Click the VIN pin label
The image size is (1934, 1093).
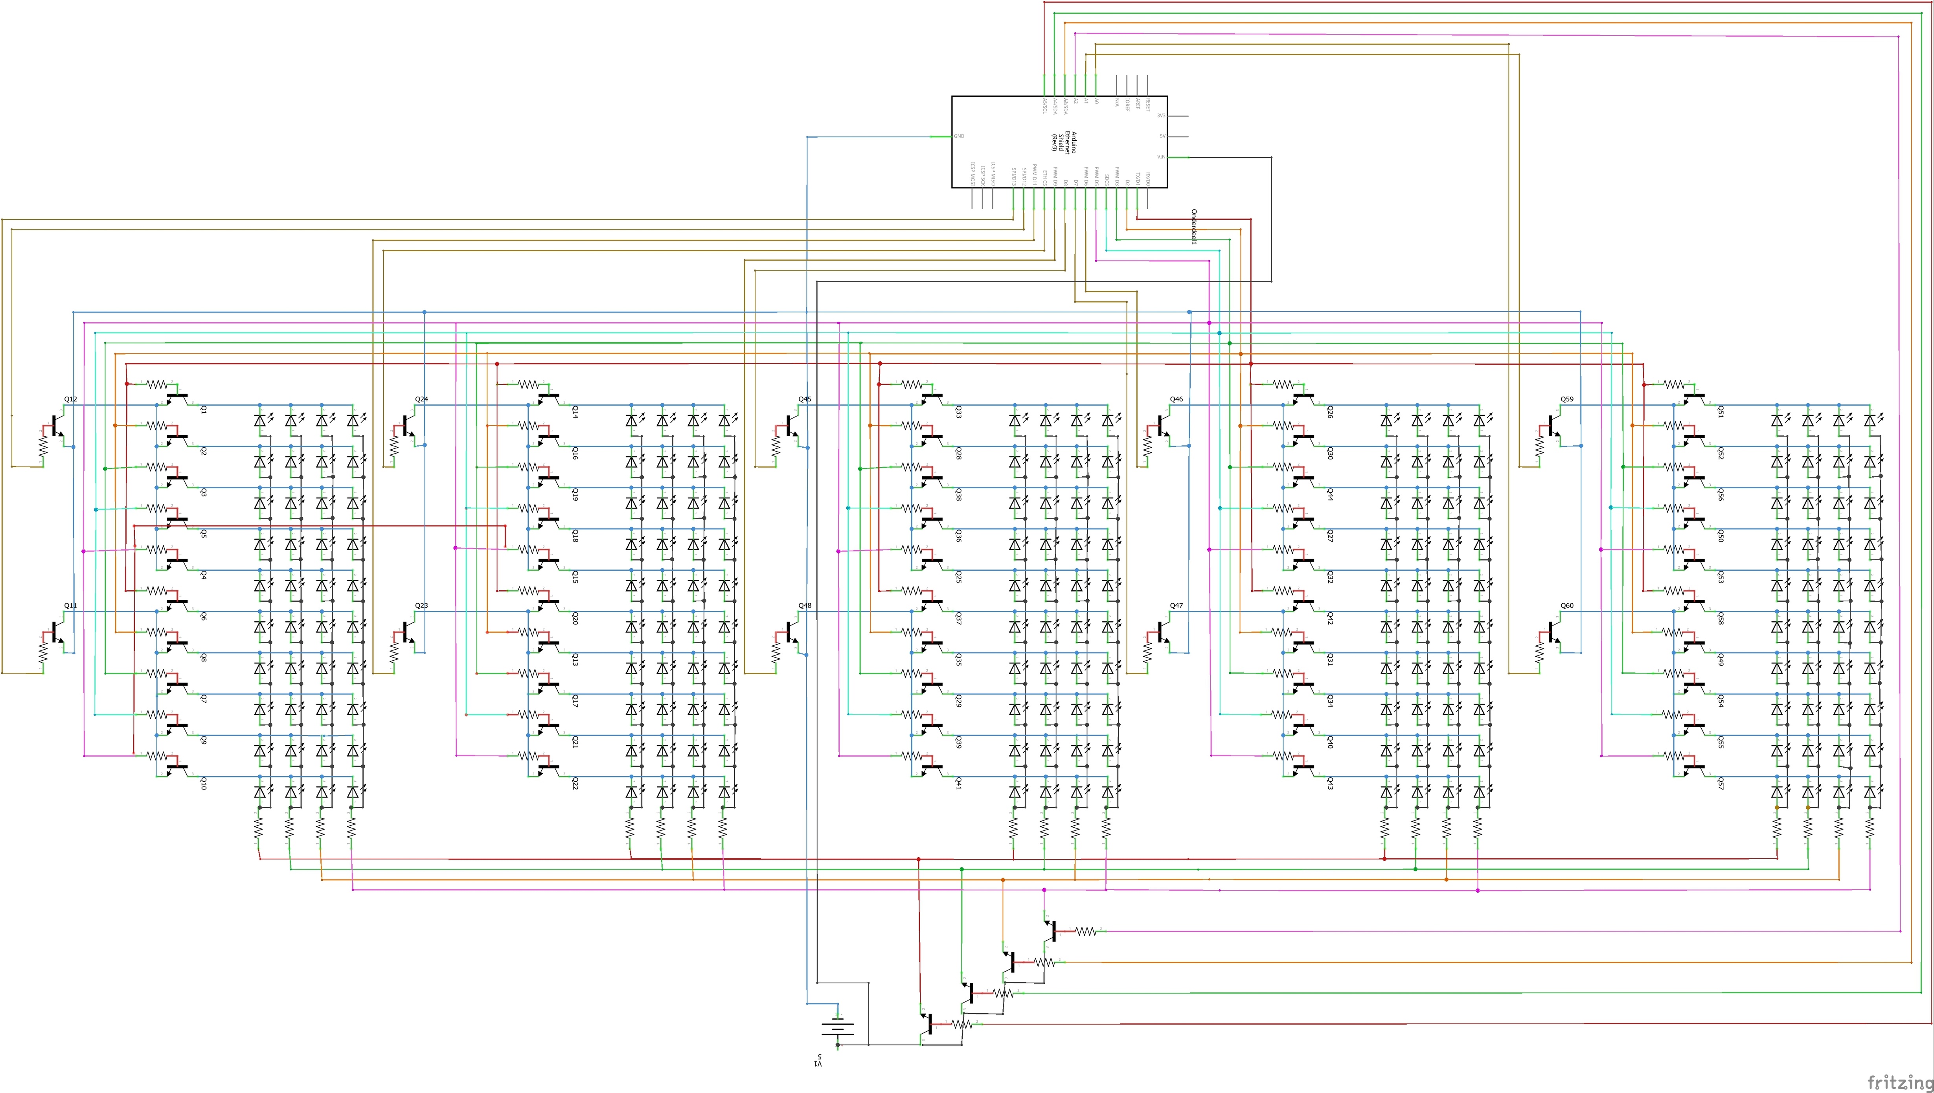[x=1162, y=157]
